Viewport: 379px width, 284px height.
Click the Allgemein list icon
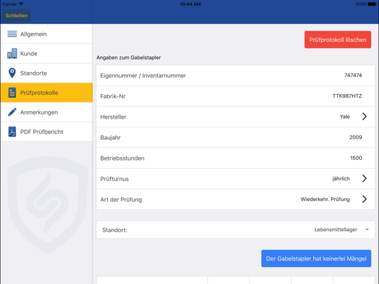pos(12,34)
